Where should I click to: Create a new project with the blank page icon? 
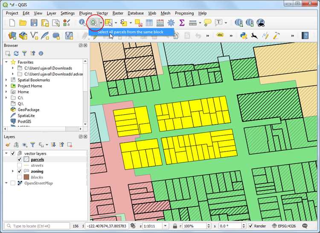(12, 23)
